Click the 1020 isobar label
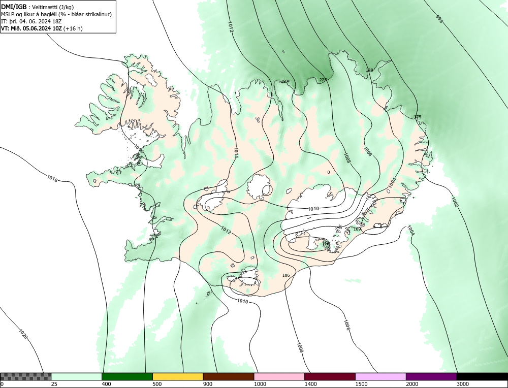The image size is (508, 388). pos(23,334)
